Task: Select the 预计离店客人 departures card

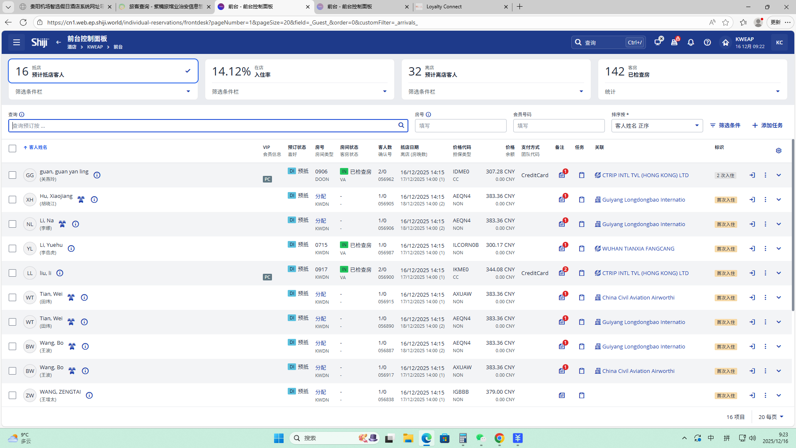Action: pos(496,71)
